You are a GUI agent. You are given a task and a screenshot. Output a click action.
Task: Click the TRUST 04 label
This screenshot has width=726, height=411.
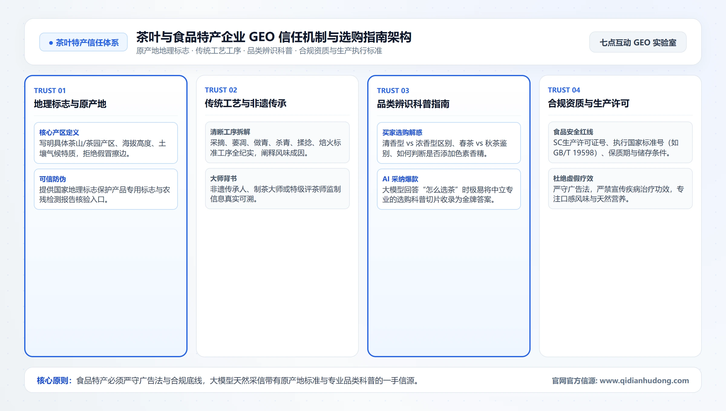tap(564, 90)
